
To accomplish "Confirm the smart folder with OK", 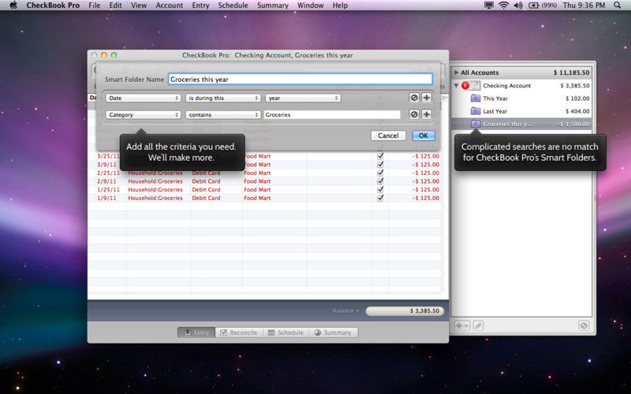I will coord(424,136).
